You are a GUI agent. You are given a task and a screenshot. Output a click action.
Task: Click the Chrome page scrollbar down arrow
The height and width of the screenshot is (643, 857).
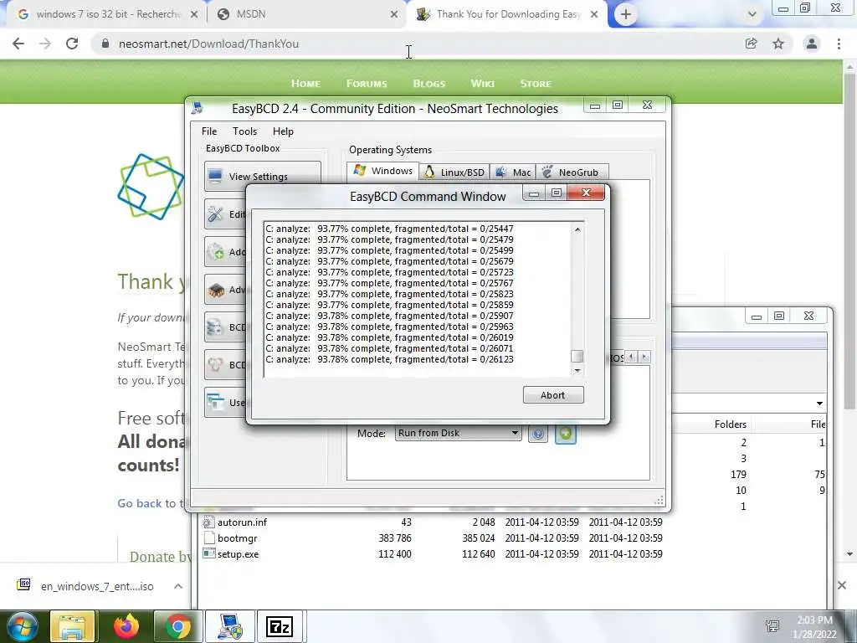point(849,554)
